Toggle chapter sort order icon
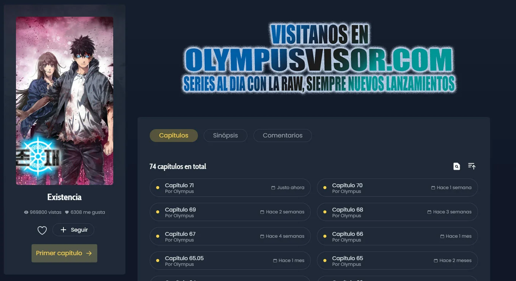516x281 pixels. (472, 166)
